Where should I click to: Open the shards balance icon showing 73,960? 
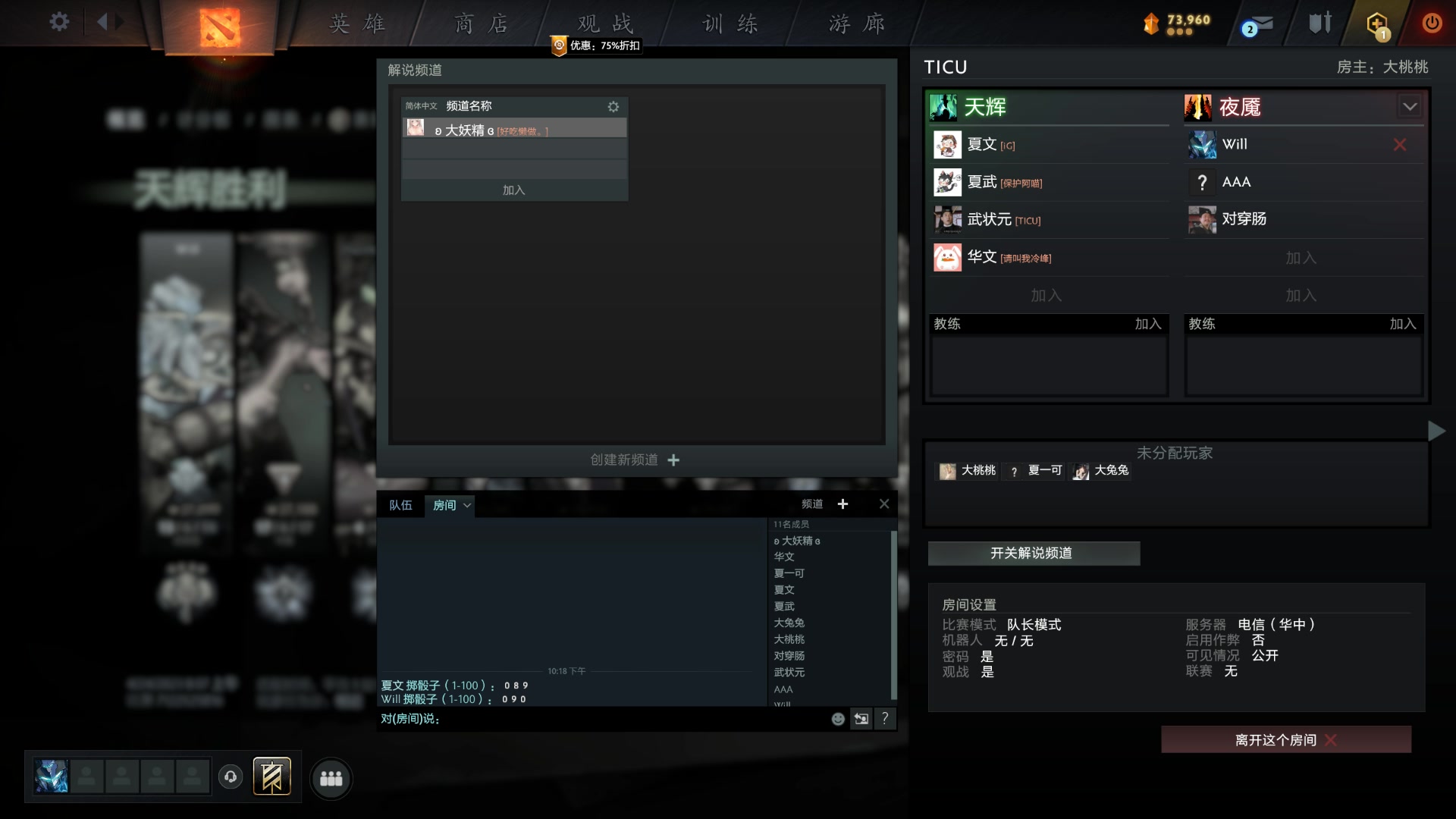pyautogui.click(x=1151, y=24)
